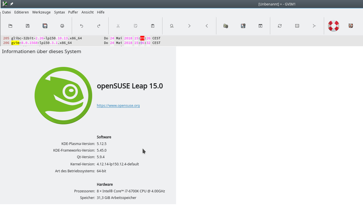Open GVim help via the lifebuoy icon

(333, 26)
